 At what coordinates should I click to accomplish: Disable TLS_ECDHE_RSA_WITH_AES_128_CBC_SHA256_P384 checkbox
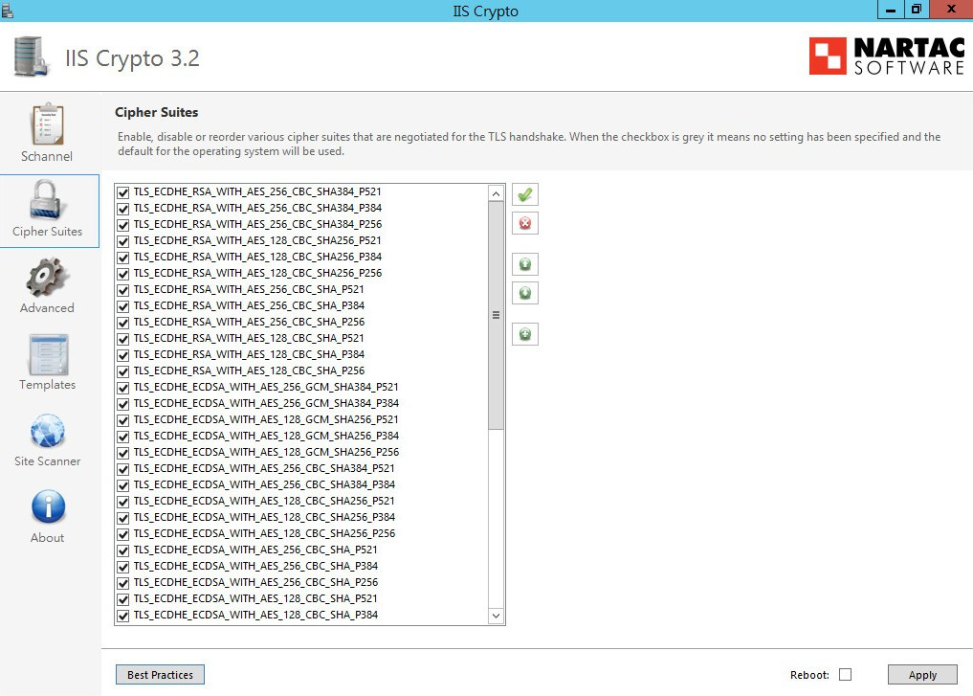pos(122,258)
